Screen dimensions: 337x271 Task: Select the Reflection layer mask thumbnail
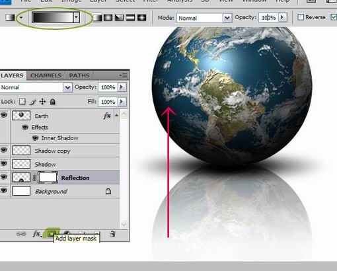coord(48,177)
